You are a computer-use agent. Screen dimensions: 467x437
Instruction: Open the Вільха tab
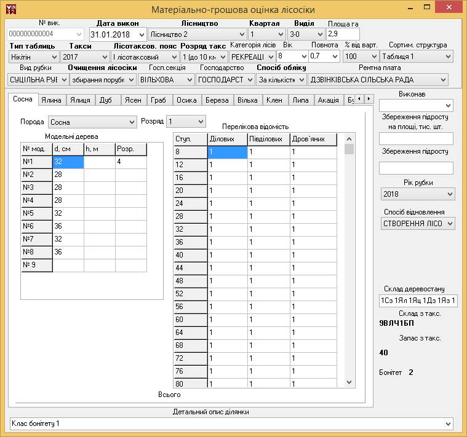(247, 100)
